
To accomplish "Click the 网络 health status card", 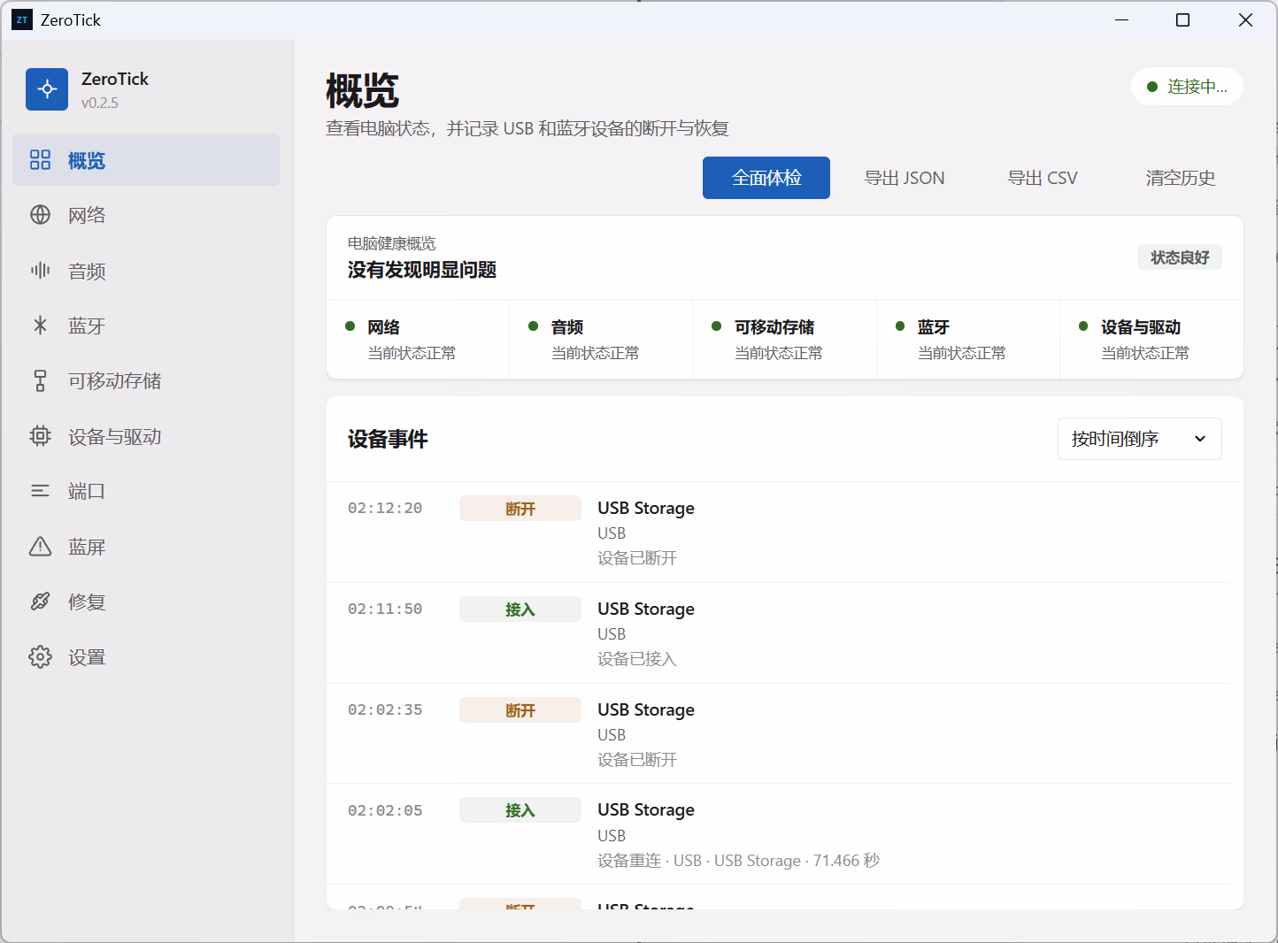I will coord(418,340).
